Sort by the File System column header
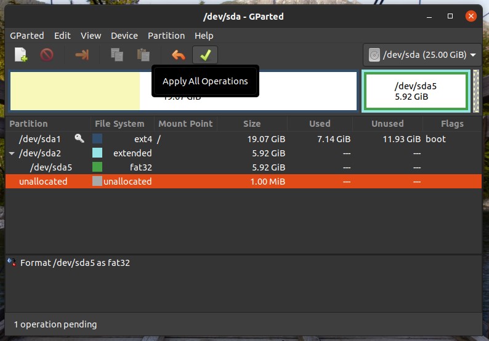This screenshot has height=341, width=489. (x=119, y=124)
